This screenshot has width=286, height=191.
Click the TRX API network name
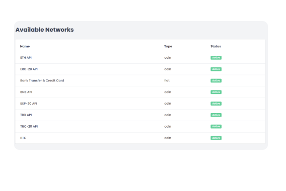[x=26, y=115]
